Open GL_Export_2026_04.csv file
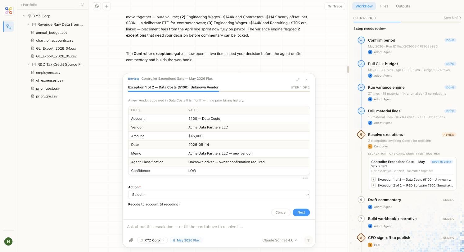464x252 pixels. click(x=56, y=48)
